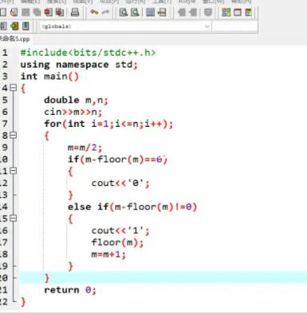
Task: Save the current file
Action: pos(26,12)
